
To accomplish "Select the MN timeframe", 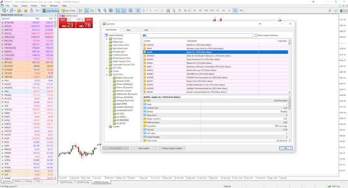I will (241, 11).
